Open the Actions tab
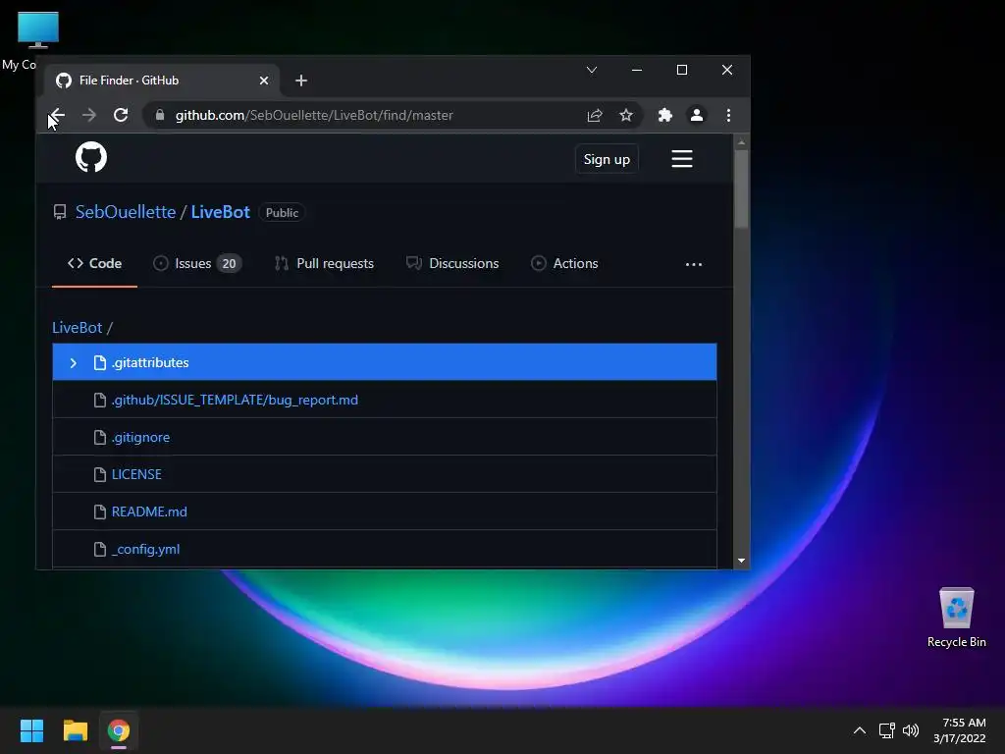Image resolution: width=1005 pixels, height=754 pixels. point(564,263)
